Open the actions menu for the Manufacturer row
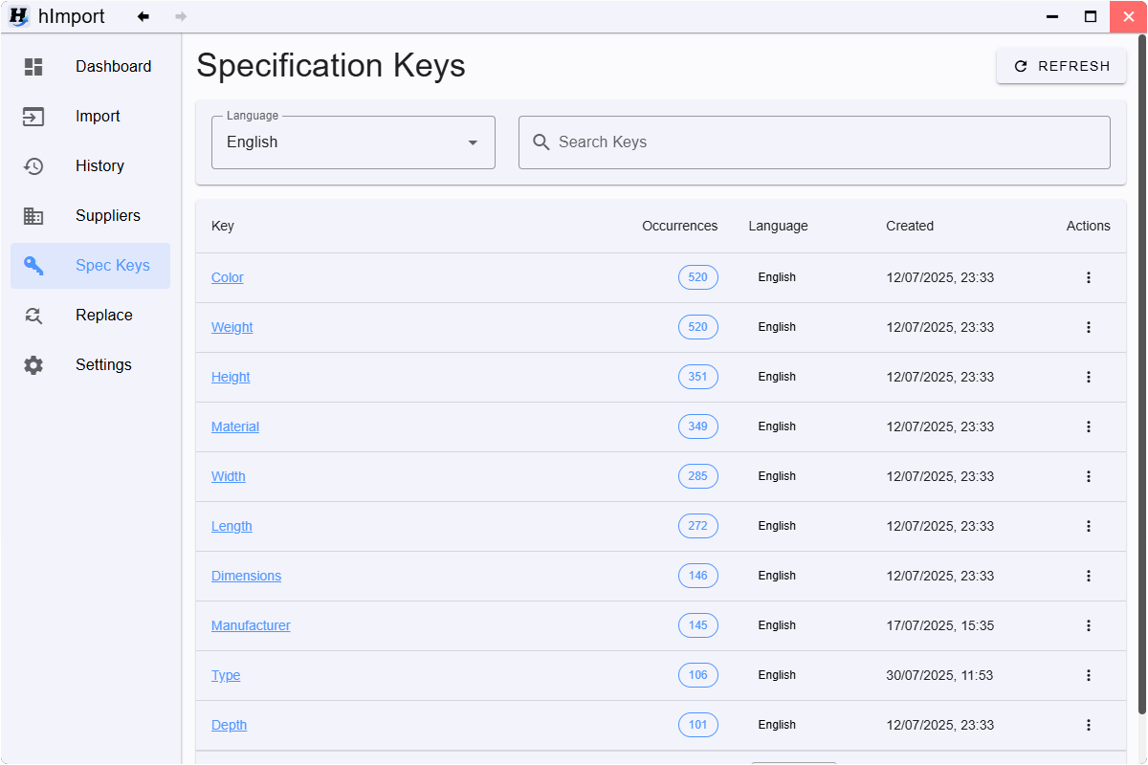 click(x=1089, y=625)
